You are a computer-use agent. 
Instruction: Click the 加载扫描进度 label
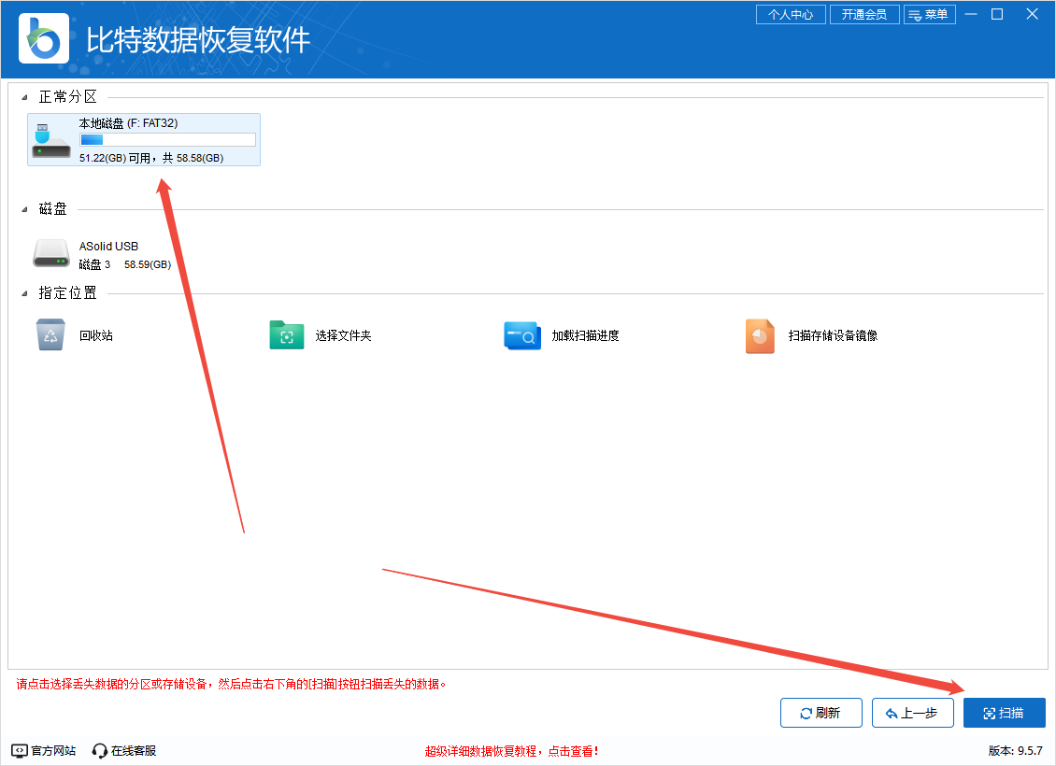585,335
